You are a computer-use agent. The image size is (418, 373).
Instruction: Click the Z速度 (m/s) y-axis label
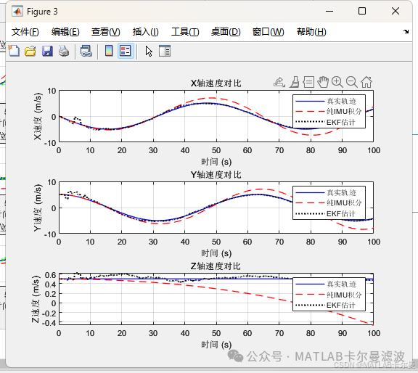(36, 299)
